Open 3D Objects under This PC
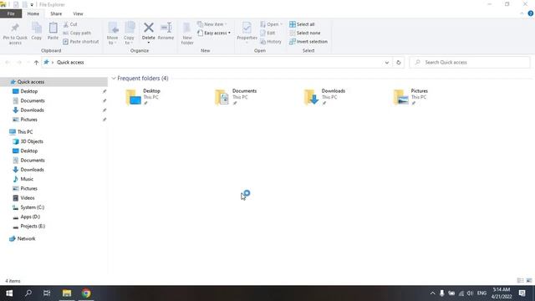 [x=28, y=141]
